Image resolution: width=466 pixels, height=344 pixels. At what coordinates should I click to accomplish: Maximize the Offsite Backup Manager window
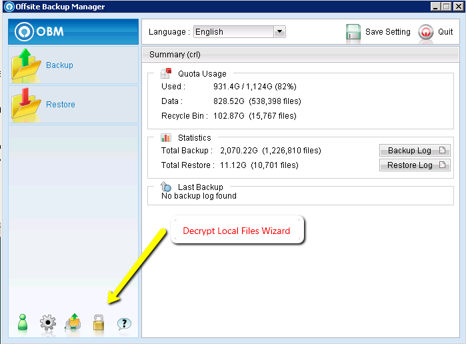point(445,7)
